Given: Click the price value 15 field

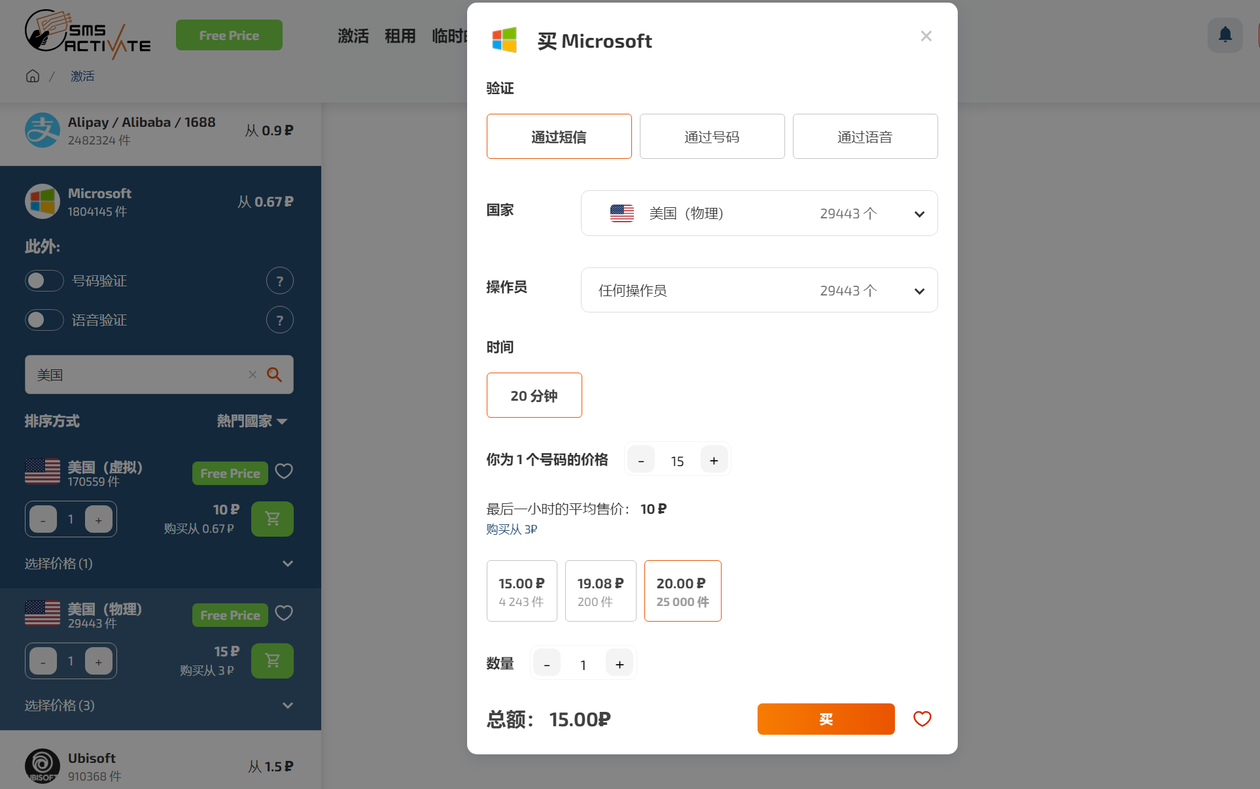Looking at the screenshot, I should (x=678, y=461).
